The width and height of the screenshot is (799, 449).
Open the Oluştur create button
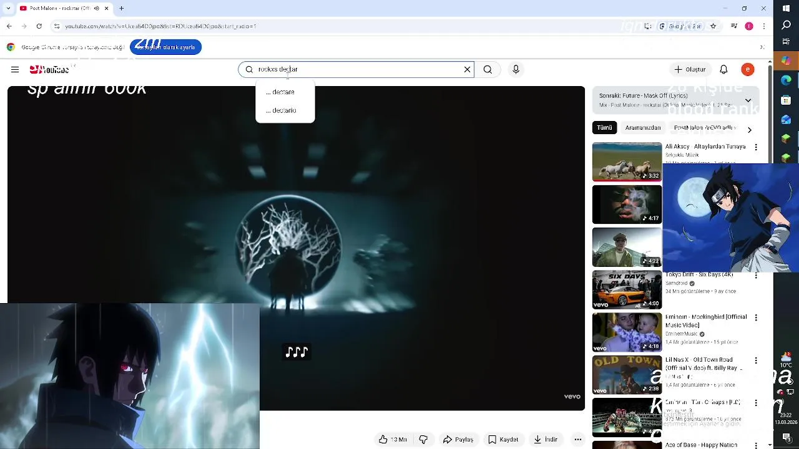point(690,70)
